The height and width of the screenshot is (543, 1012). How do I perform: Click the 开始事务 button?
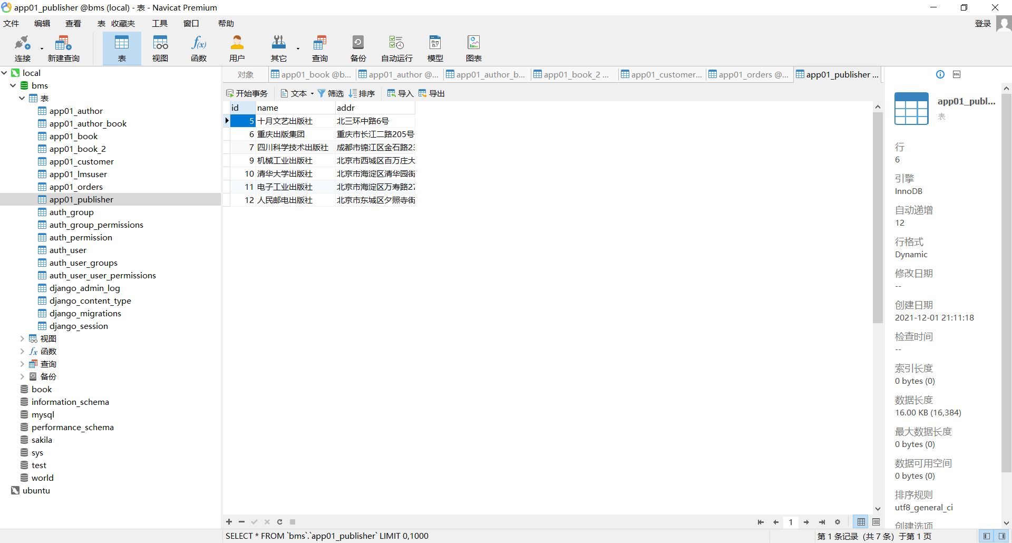(247, 93)
